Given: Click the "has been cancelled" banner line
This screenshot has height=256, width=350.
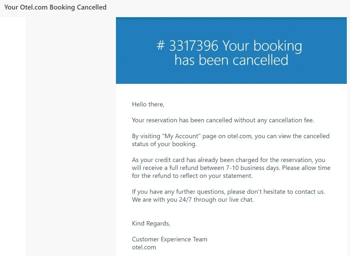Looking at the screenshot, I should tap(231, 60).
